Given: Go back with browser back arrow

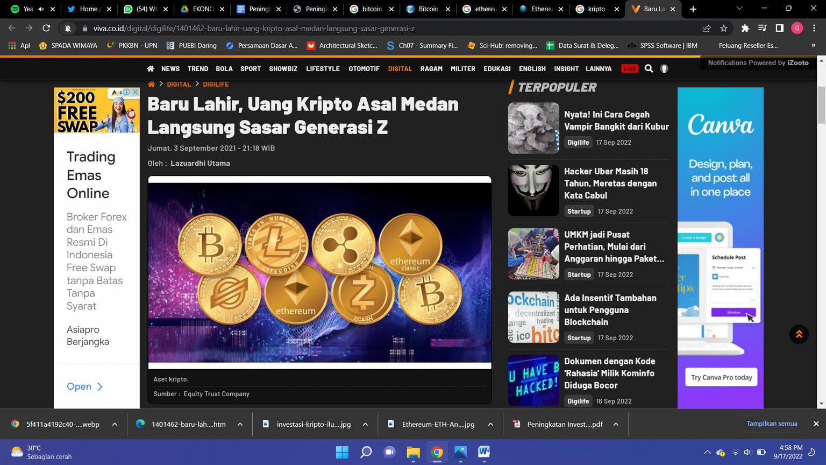Looking at the screenshot, I should point(12,28).
